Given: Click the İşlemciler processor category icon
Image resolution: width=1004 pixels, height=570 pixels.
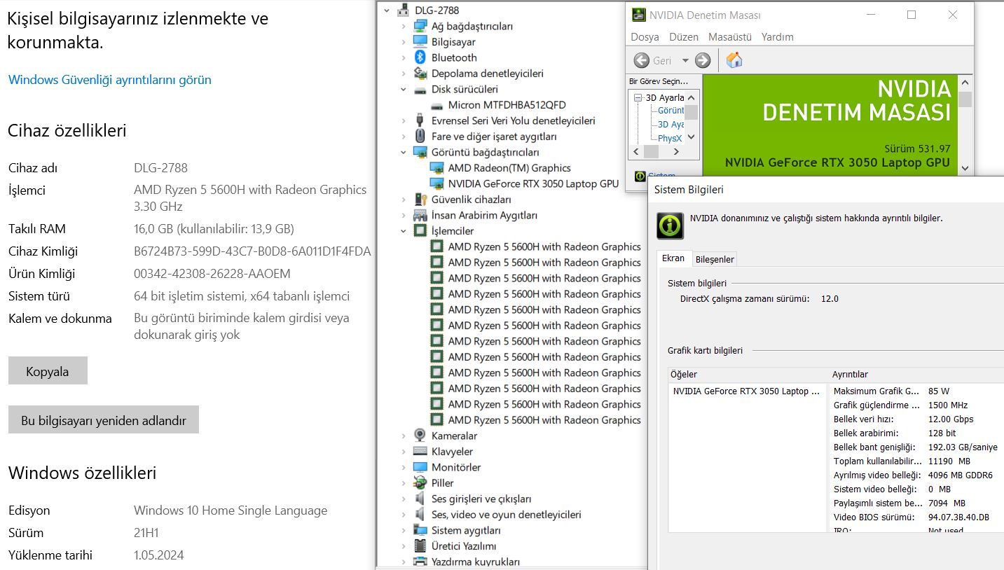Looking at the screenshot, I should point(420,230).
